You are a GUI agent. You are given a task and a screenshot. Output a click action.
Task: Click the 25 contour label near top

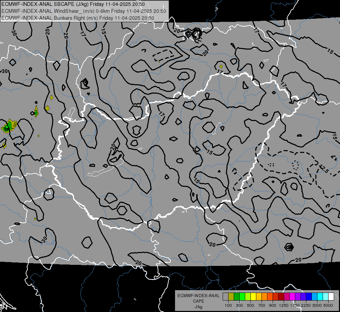(x=48, y=32)
